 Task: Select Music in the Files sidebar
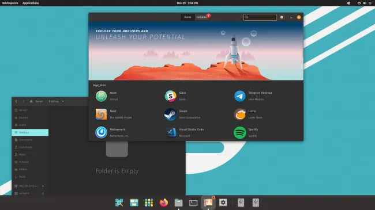point(30,155)
